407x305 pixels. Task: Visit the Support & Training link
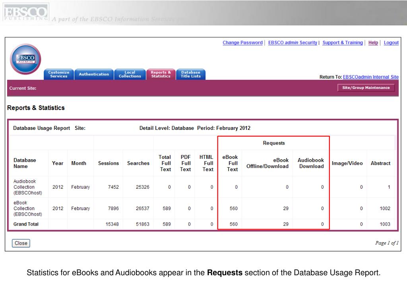pyautogui.click(x=343, y=42)
